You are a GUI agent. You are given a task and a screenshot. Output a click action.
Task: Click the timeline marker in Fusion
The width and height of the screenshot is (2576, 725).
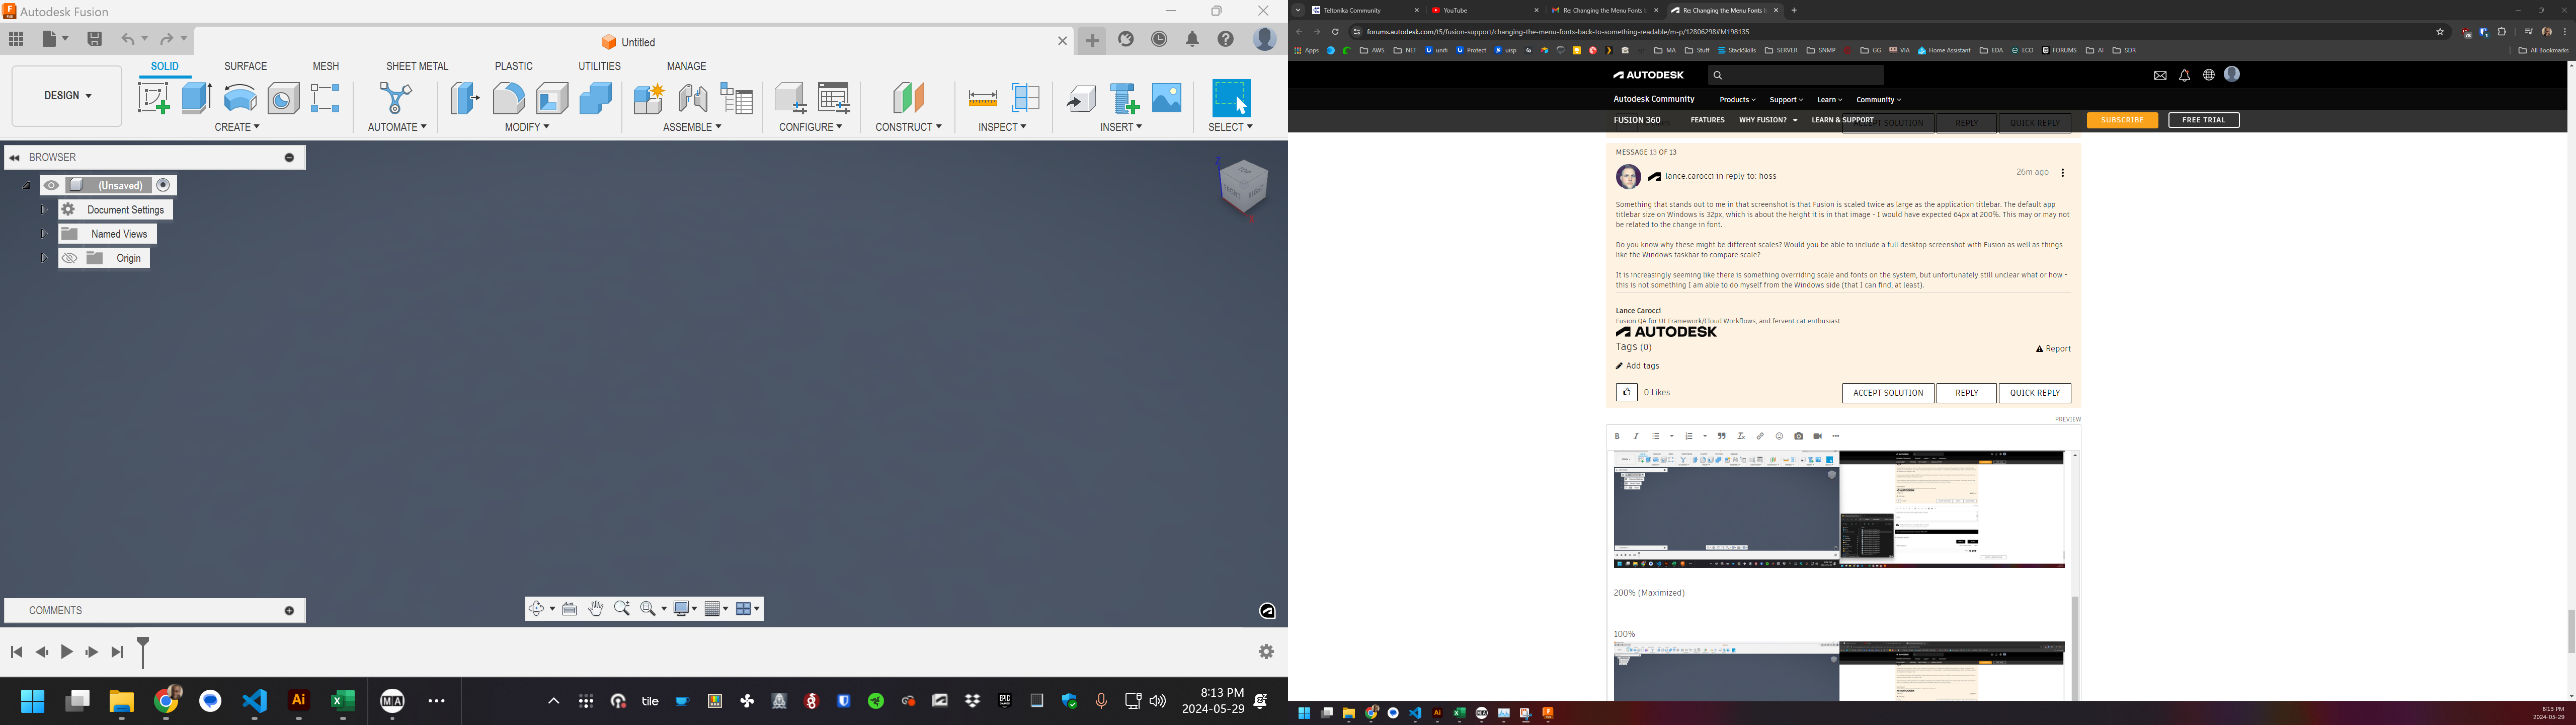[x=143, y=652]
